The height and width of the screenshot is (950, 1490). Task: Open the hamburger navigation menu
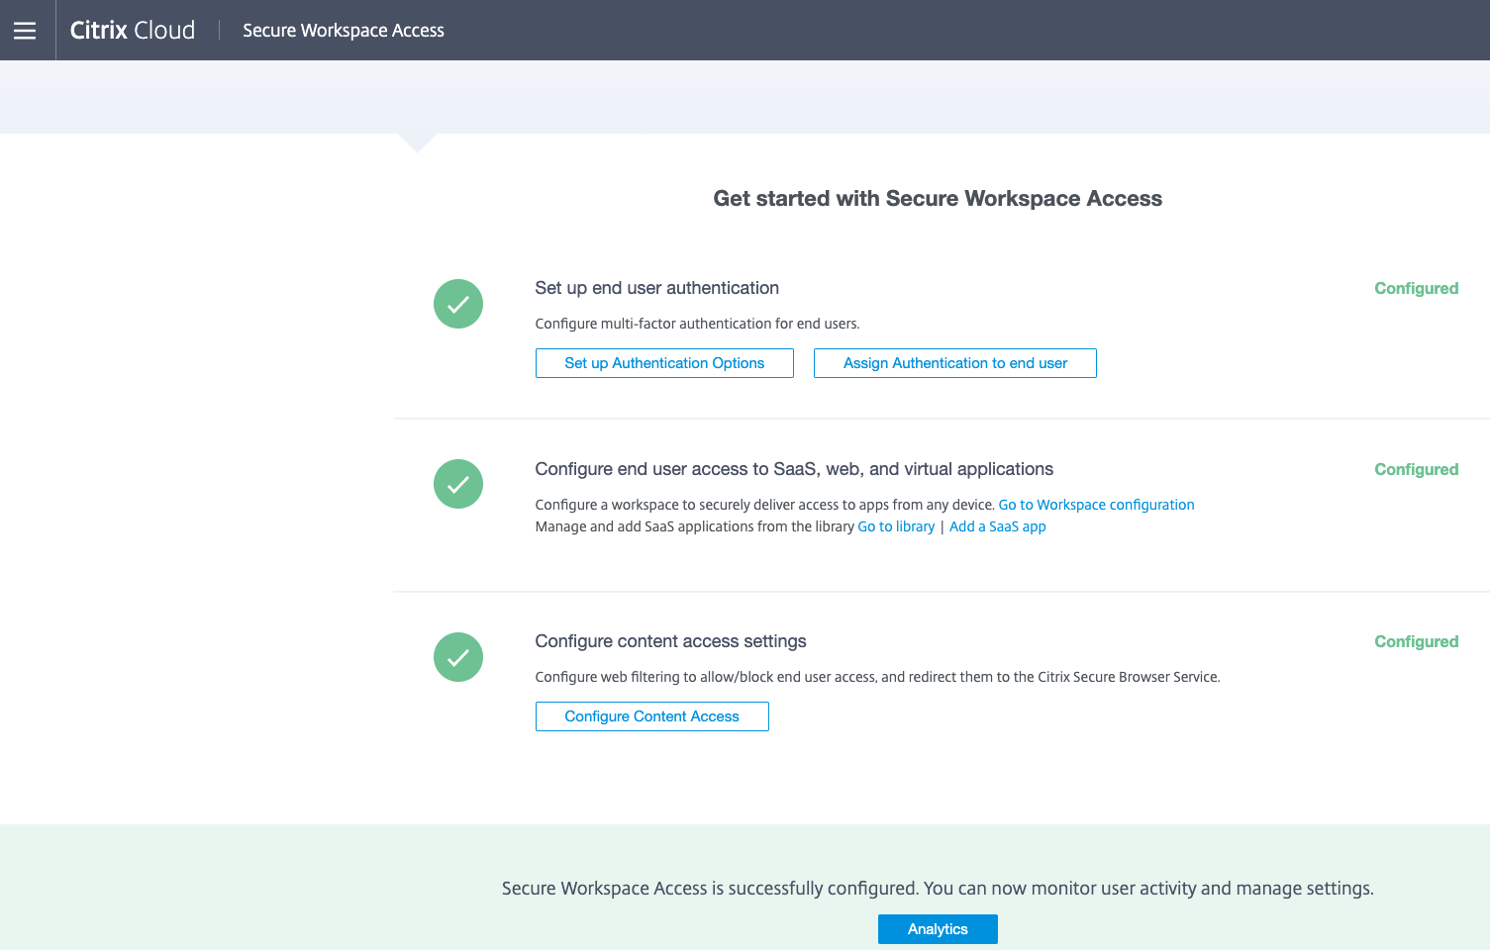[25, 31]
